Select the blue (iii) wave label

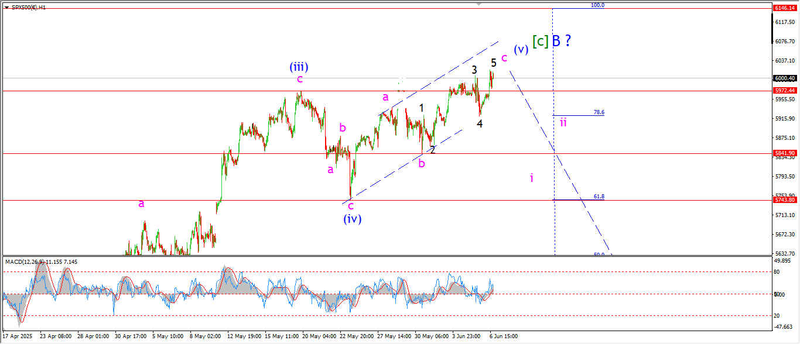click(298, 66)
